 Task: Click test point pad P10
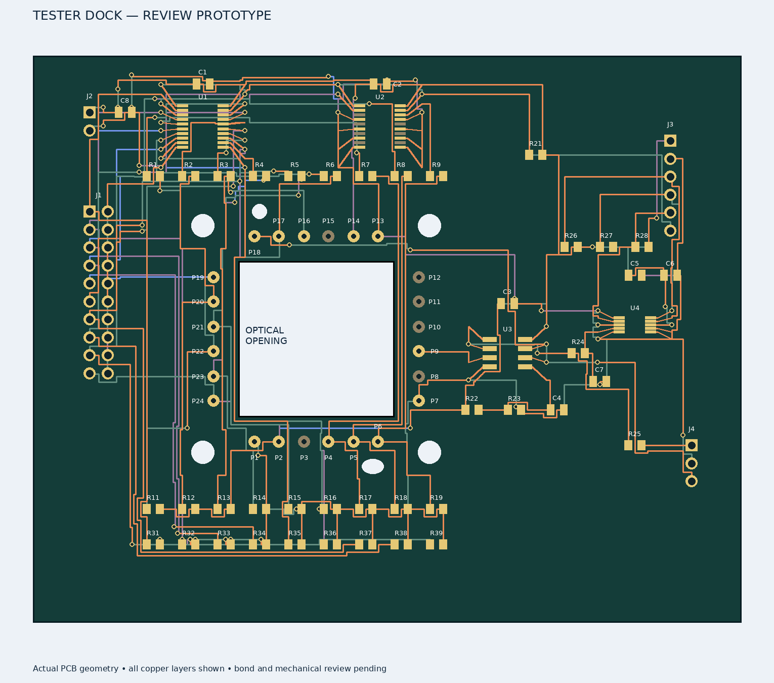tap(419, 327)
